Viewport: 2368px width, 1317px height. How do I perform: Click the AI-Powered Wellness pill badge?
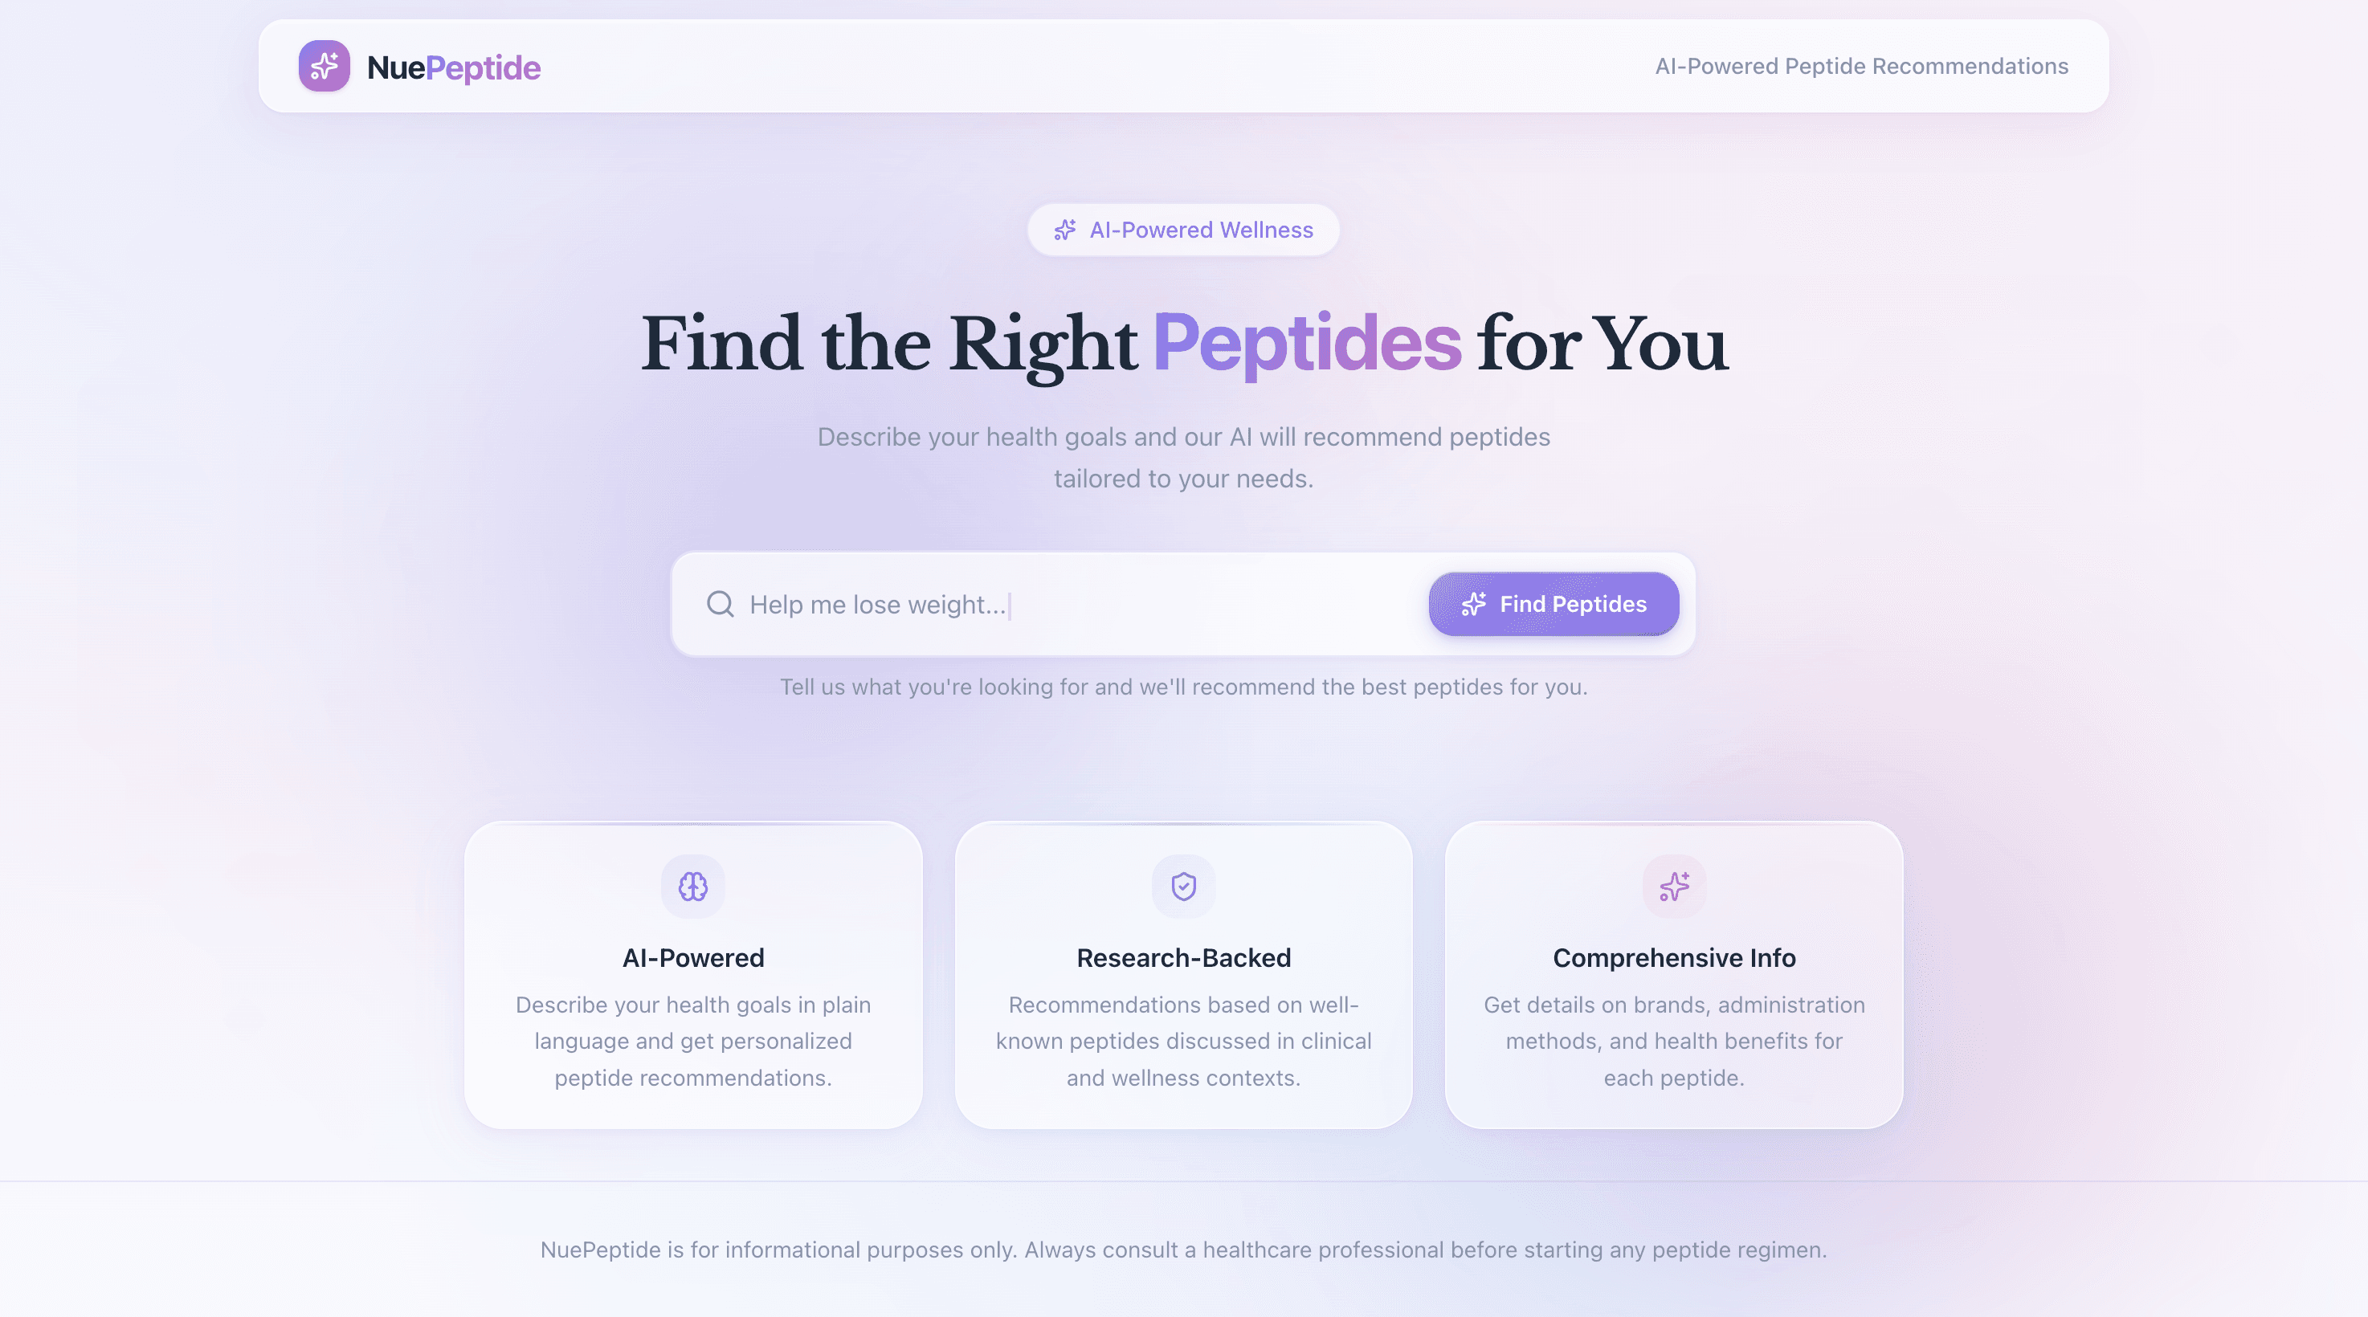click(x=1184, y=230)
